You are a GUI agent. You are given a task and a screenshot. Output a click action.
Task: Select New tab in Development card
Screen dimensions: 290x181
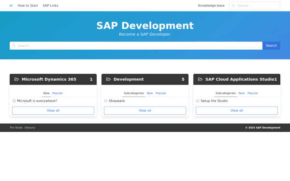pos(150,93)
